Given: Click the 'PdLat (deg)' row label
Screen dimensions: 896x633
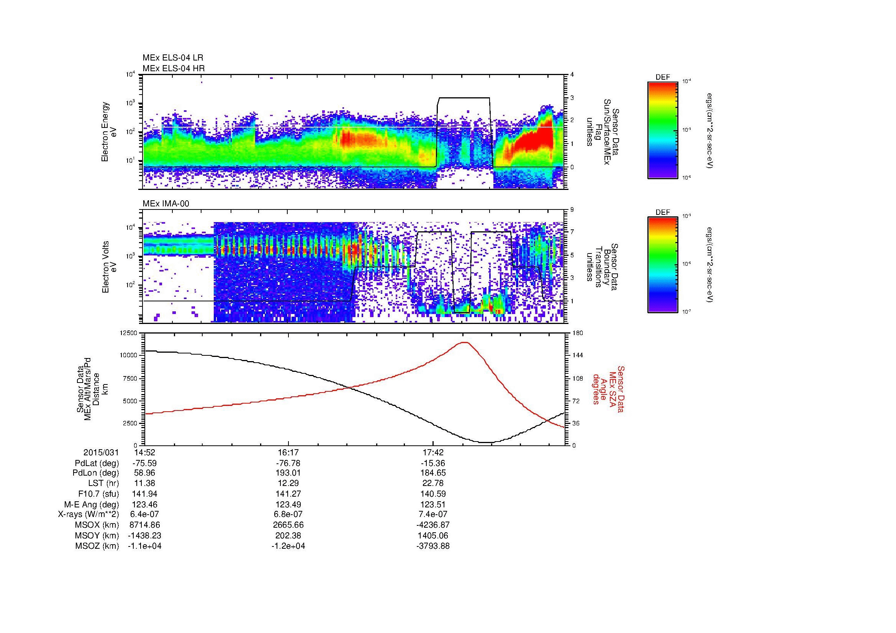Looking at the screenshot, I should [97, 463].
